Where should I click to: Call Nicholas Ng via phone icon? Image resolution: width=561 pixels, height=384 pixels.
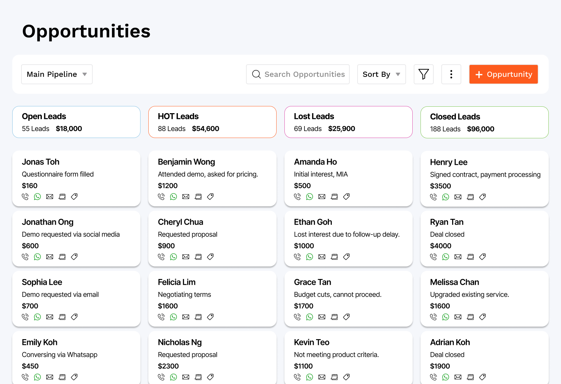(161, 377)
